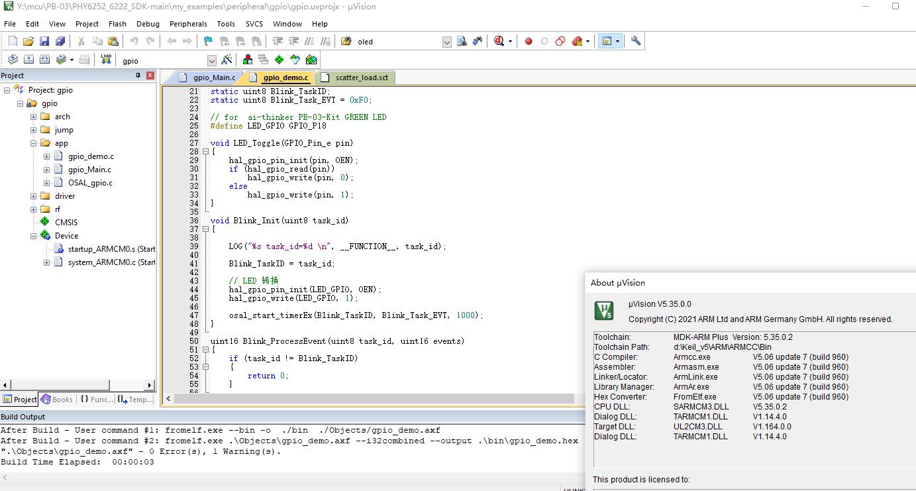Select CMSIS component in project tree
The height and width of the screenshot is (491, 916).
pos(66,223)
